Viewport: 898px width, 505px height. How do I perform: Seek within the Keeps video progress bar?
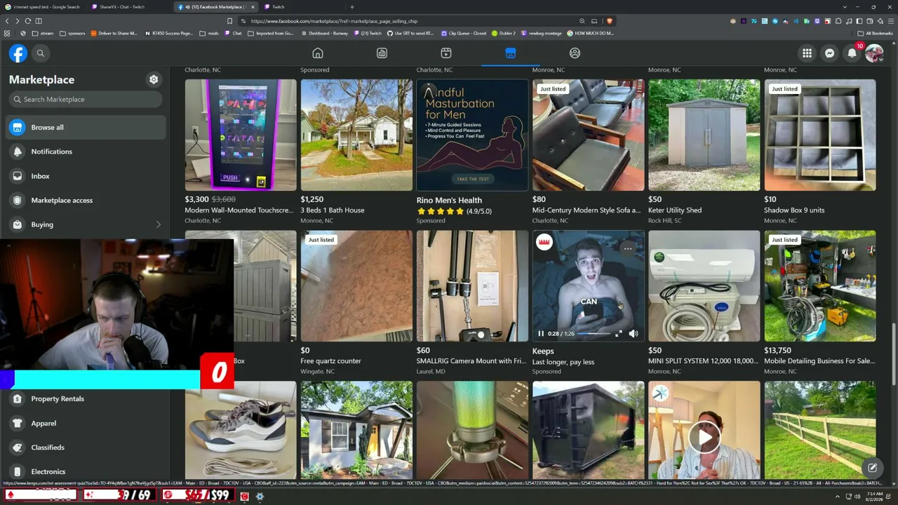tap(594, 334)
